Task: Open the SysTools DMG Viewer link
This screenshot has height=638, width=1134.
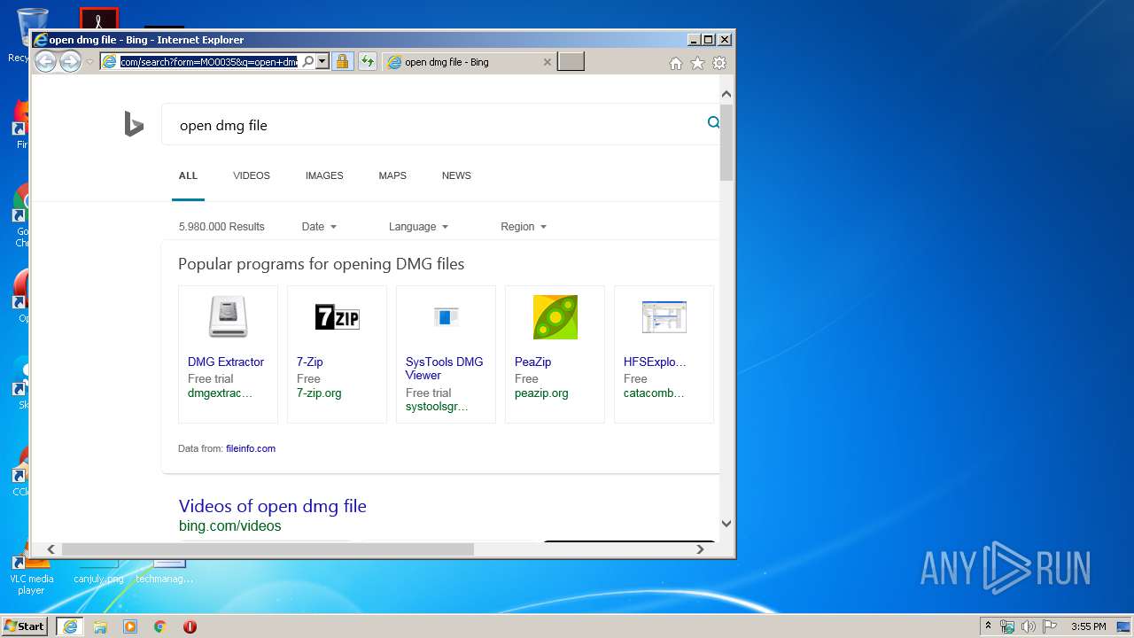Action: click(445, 369)
